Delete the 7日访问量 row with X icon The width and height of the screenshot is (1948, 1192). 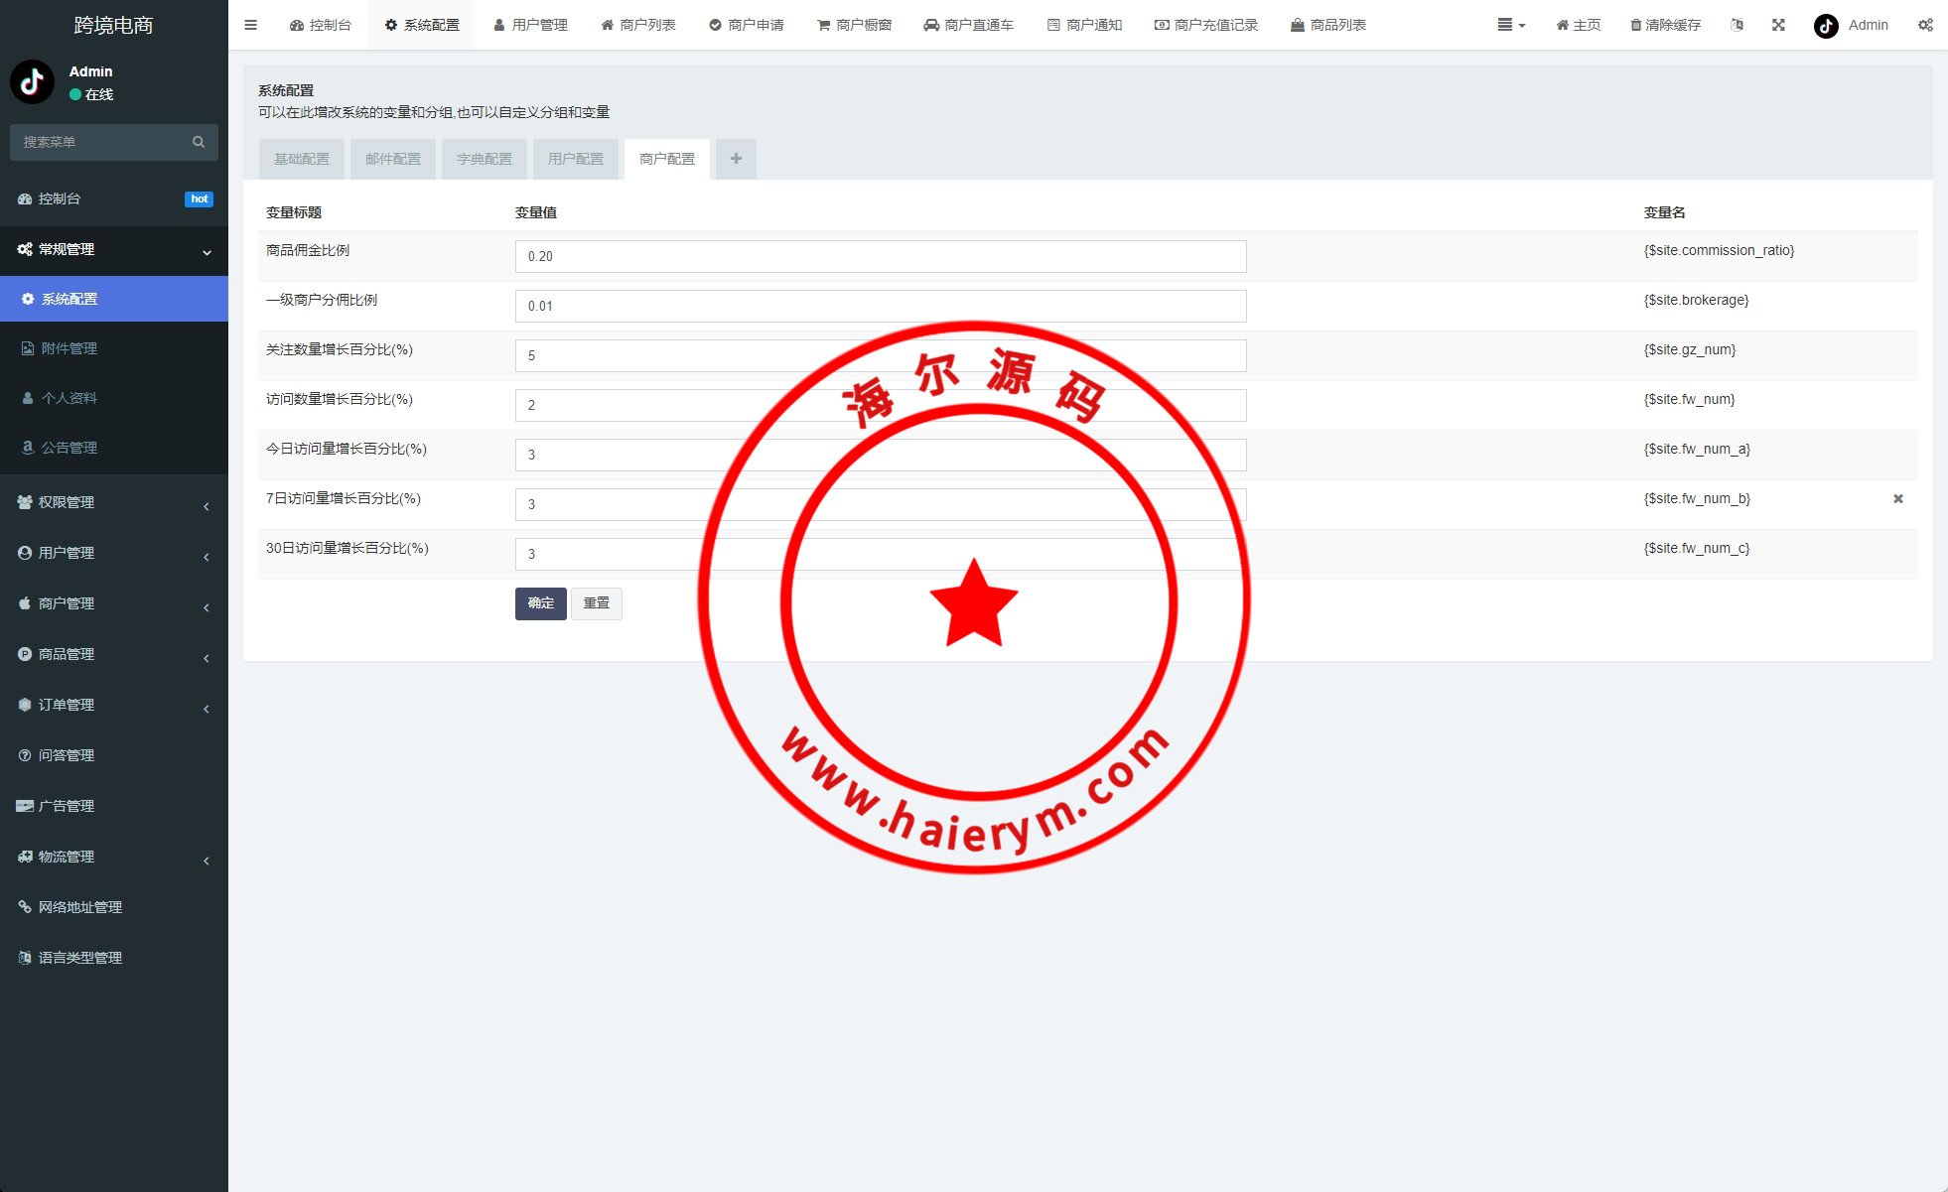click(1897, 499)
